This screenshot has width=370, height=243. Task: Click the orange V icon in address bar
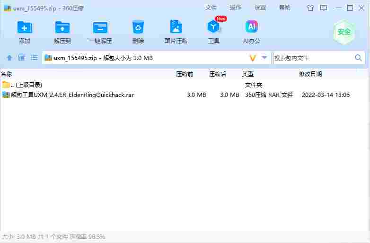click(x=253, y=58)
